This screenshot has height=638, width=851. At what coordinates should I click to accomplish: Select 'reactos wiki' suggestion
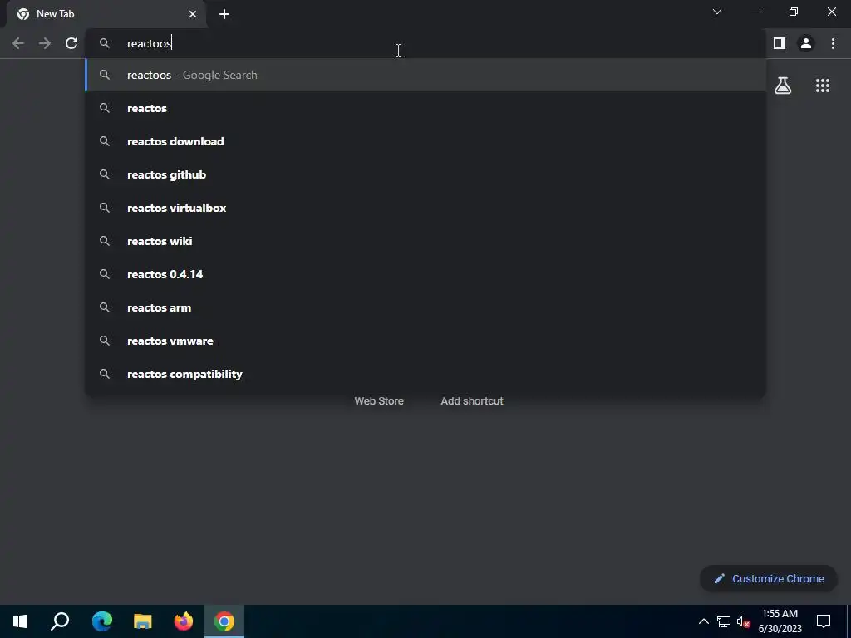[425, 241]
